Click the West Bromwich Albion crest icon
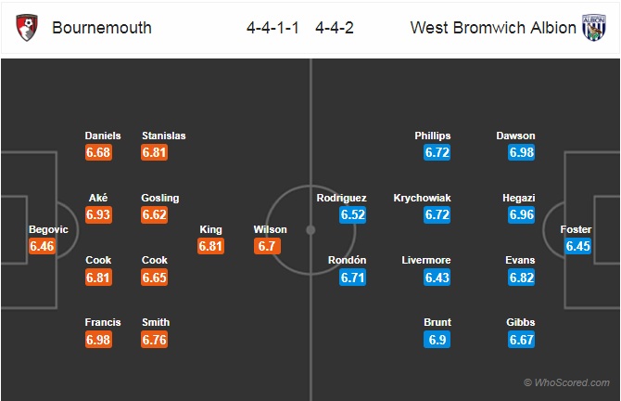 [x=594, y=27]
